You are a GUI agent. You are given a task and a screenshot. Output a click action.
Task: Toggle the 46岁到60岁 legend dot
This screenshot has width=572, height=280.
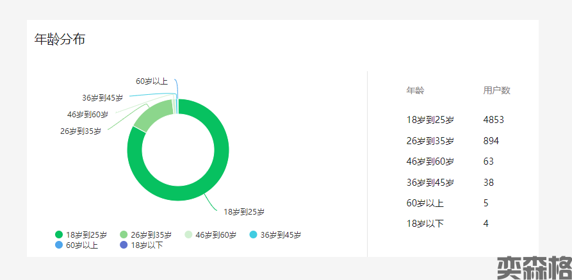[x=189, y=235]
